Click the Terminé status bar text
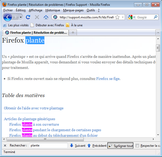The image size is (162, 157). [9, 152]
